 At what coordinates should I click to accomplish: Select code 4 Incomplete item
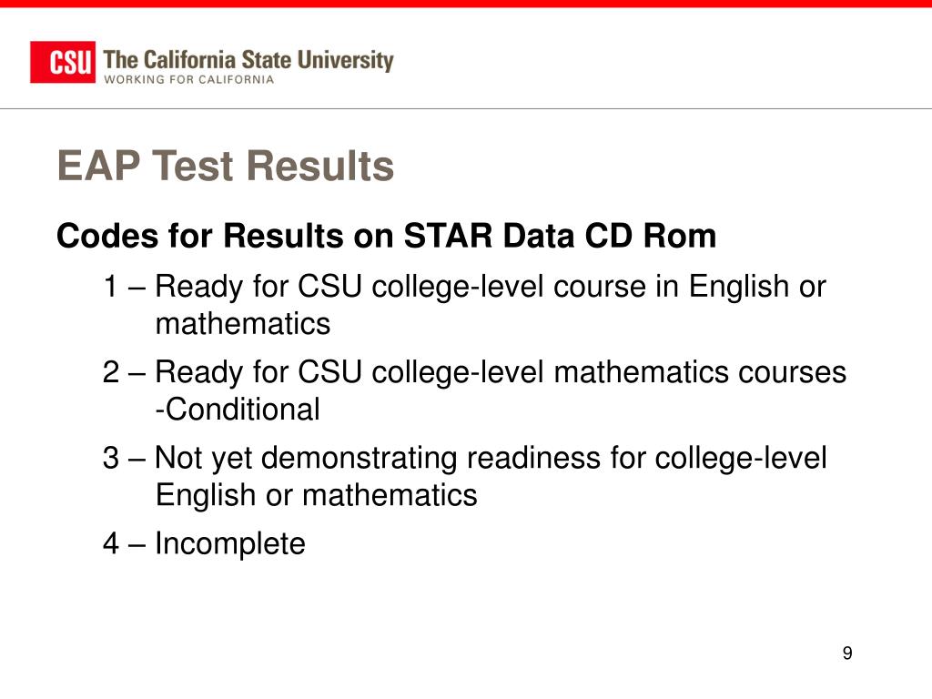[204, 543]
